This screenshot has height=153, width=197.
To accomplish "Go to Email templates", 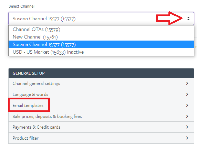I will point(101,105).
